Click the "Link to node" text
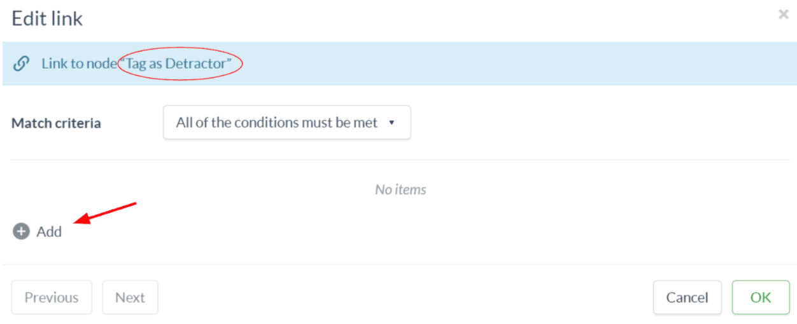The height and width of the screenshot is (324, 797). [x=79, y=64]
